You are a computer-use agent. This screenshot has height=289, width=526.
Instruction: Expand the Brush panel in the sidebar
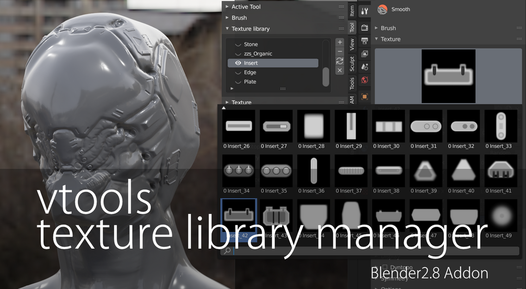[227, 18]
